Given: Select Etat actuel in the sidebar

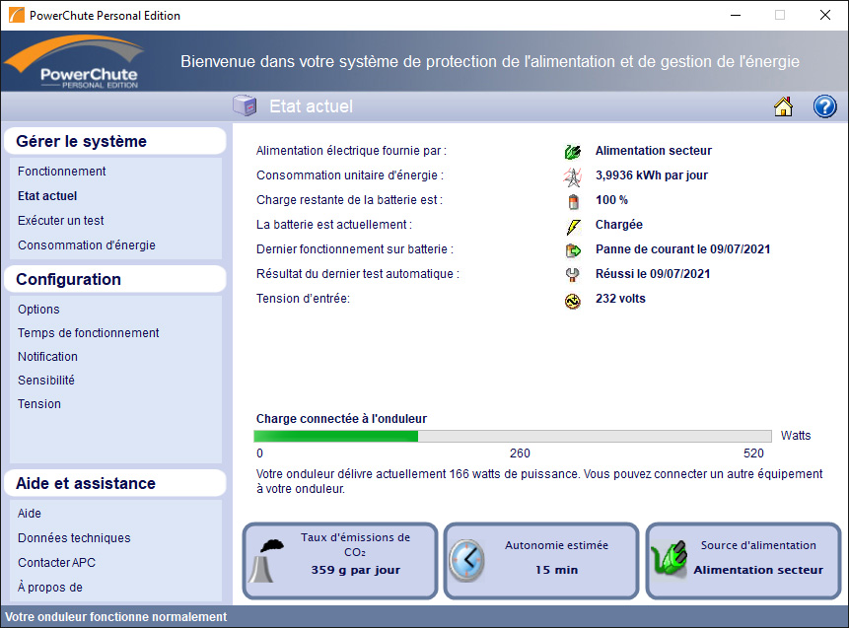Looking at the screenshot, I should click(47, 196).
